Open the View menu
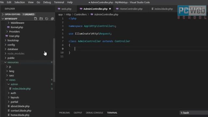This screenshot has height=117, width=208. 31,2
